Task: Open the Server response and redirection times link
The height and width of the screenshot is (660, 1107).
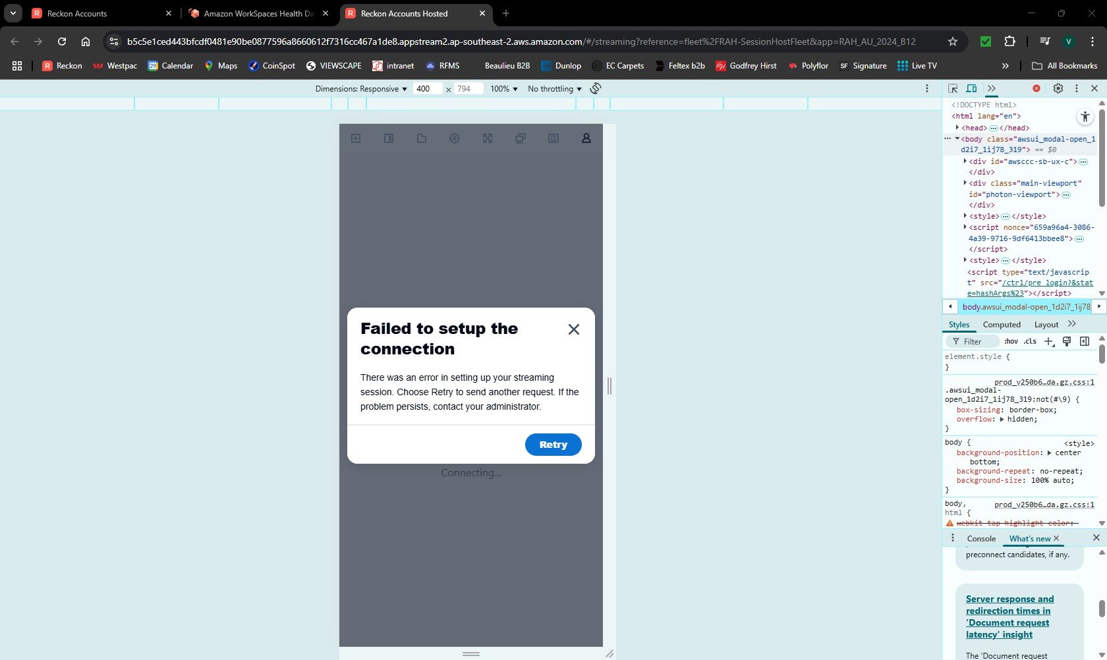Action: (x=1009, y=617)
